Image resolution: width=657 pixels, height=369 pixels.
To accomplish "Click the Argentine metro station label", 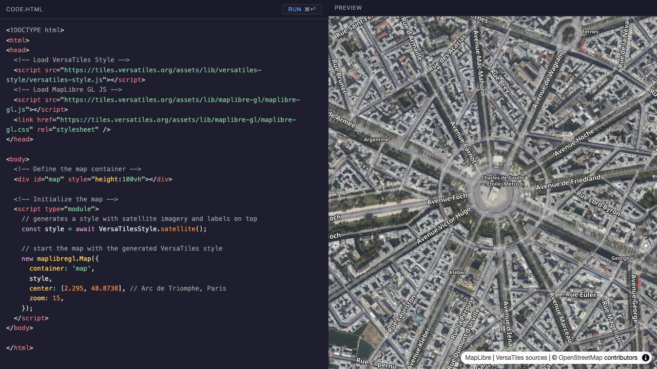I will [x=376, y=139].
